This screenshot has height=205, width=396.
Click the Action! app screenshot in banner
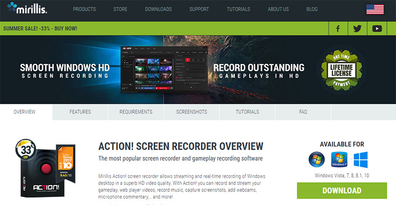[164, 70]
